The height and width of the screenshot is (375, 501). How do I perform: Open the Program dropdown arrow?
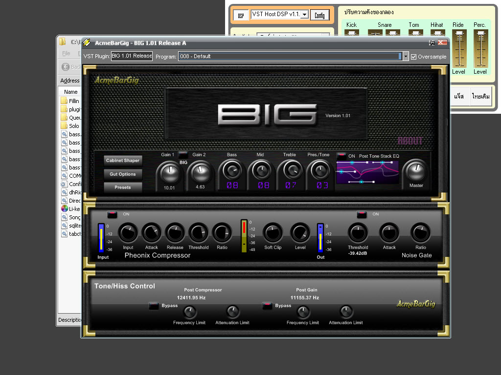pyautogui.click(x=406, y=57)
